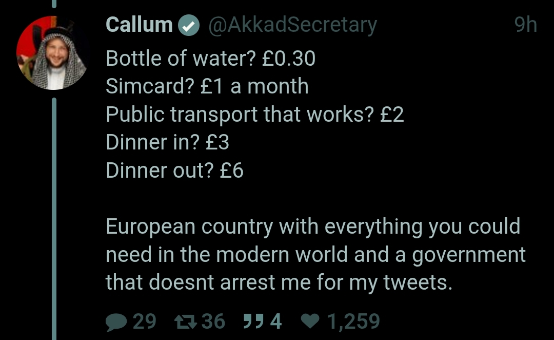Click the 29 replies count
The width and height of the screenshot is (554, 340).
145,321
